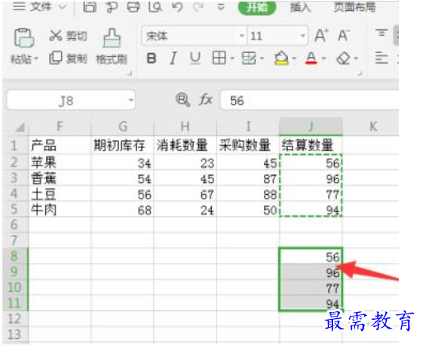This screenshot has height=346, width=421.
Task: Click the clear eraser icon
Action: pyautogui.click(x=343, y=59)
